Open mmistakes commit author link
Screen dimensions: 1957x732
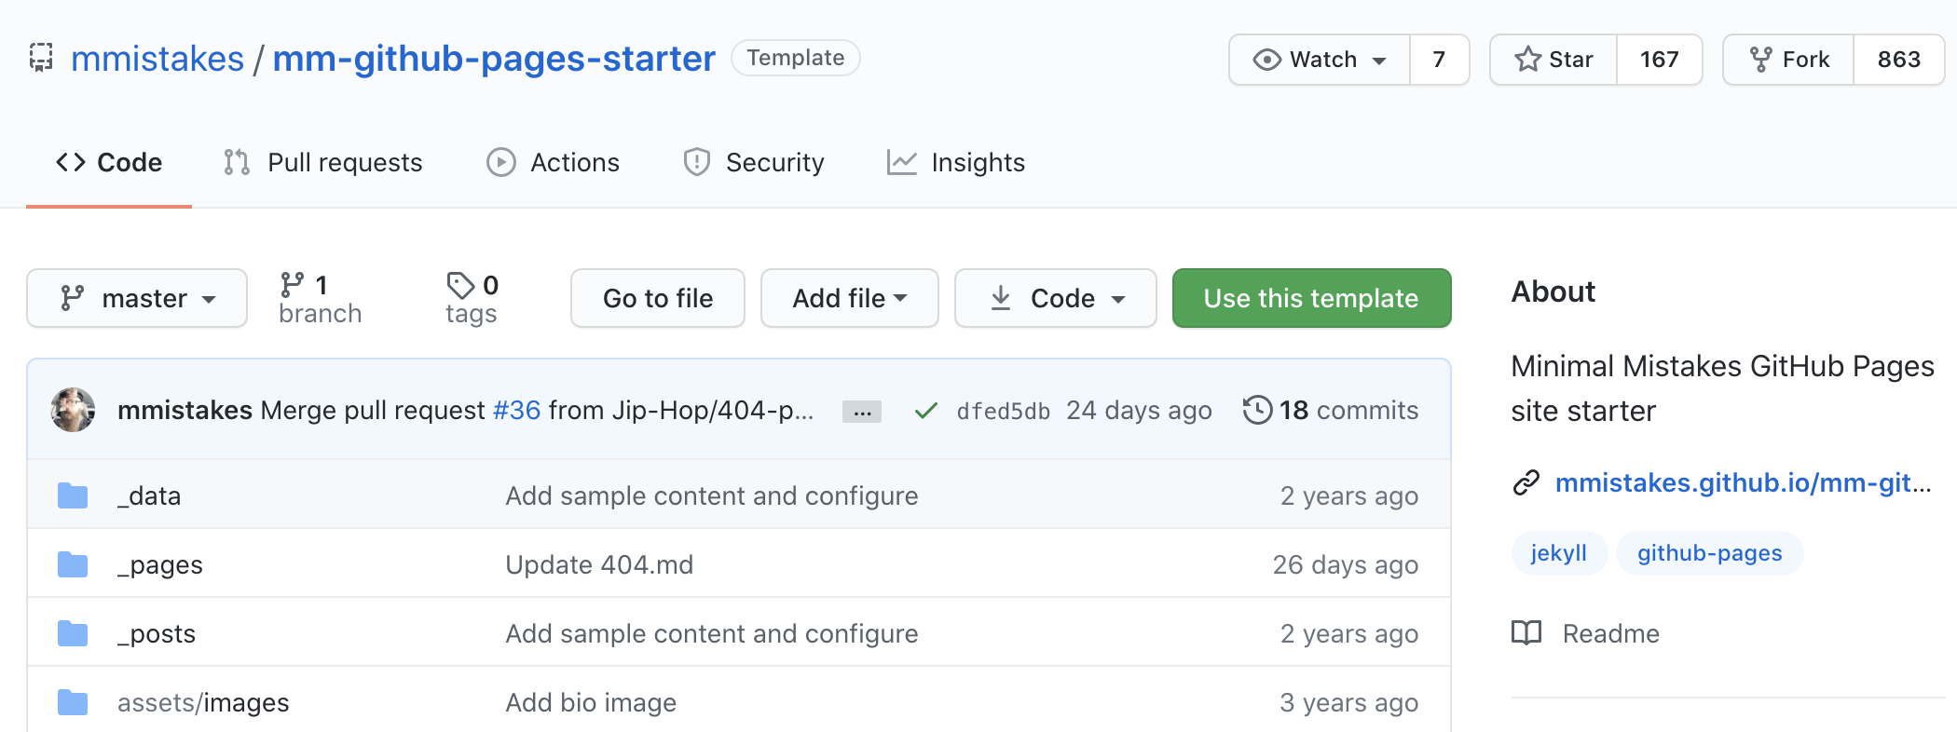[185, 410]
